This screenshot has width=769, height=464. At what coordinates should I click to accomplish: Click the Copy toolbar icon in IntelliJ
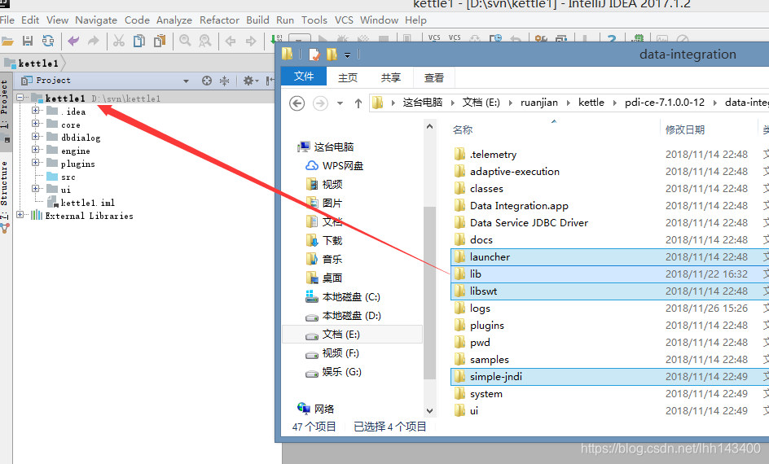139,41
